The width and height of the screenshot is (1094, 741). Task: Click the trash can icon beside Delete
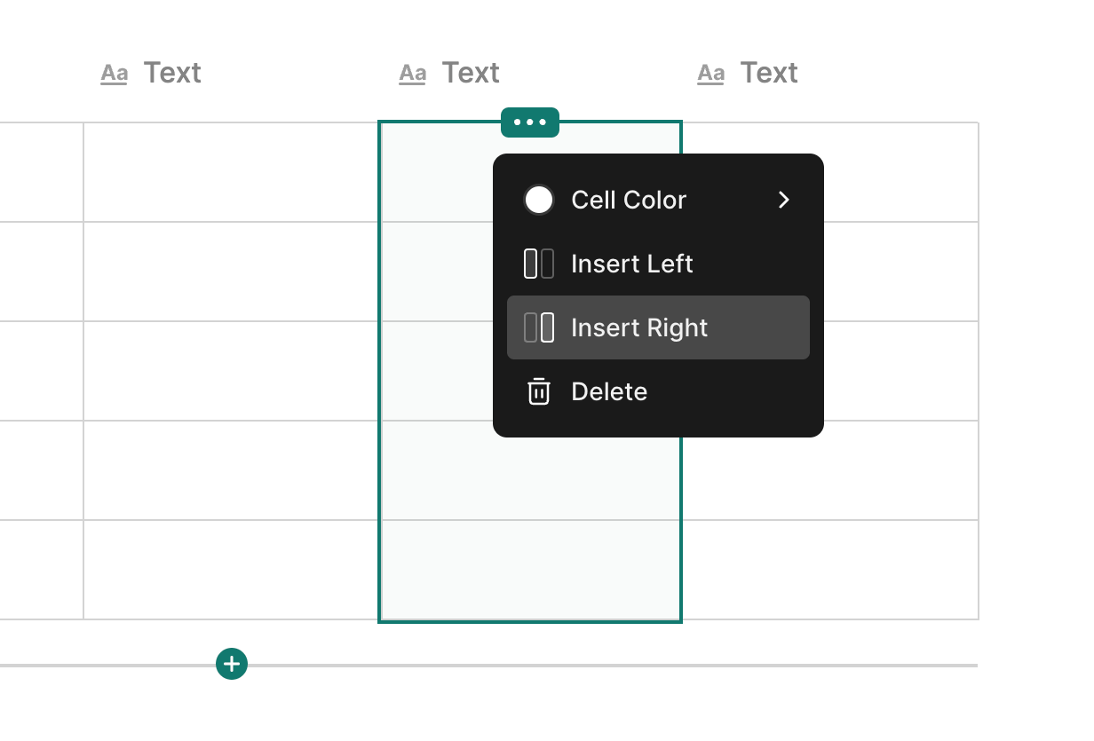pos(539,391)
